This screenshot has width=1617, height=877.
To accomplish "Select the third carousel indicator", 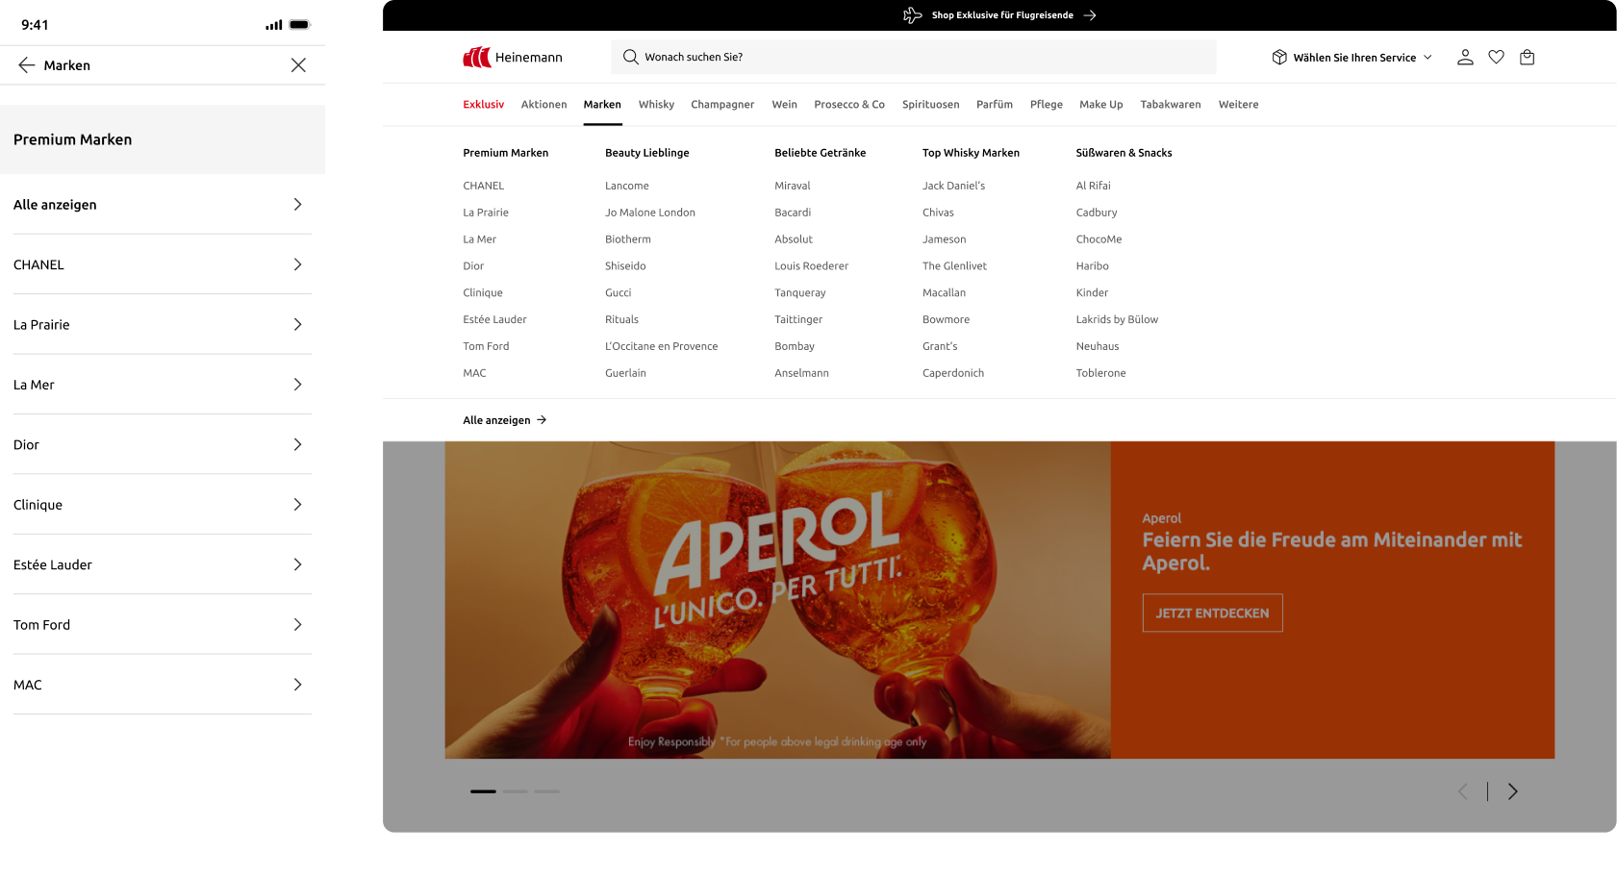I will pyautogui.click(x=547, y=791).
